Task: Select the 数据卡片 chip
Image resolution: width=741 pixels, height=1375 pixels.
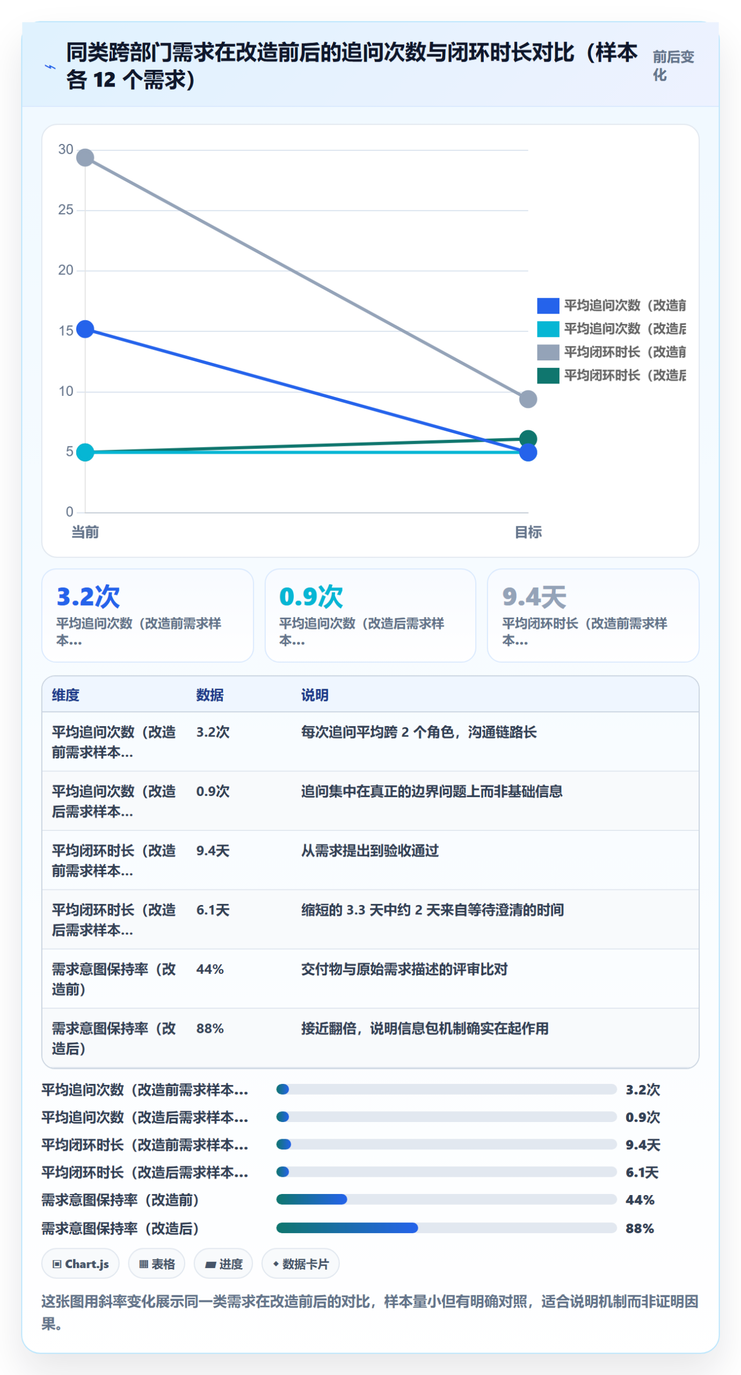Action: (x=300, y=1264)
